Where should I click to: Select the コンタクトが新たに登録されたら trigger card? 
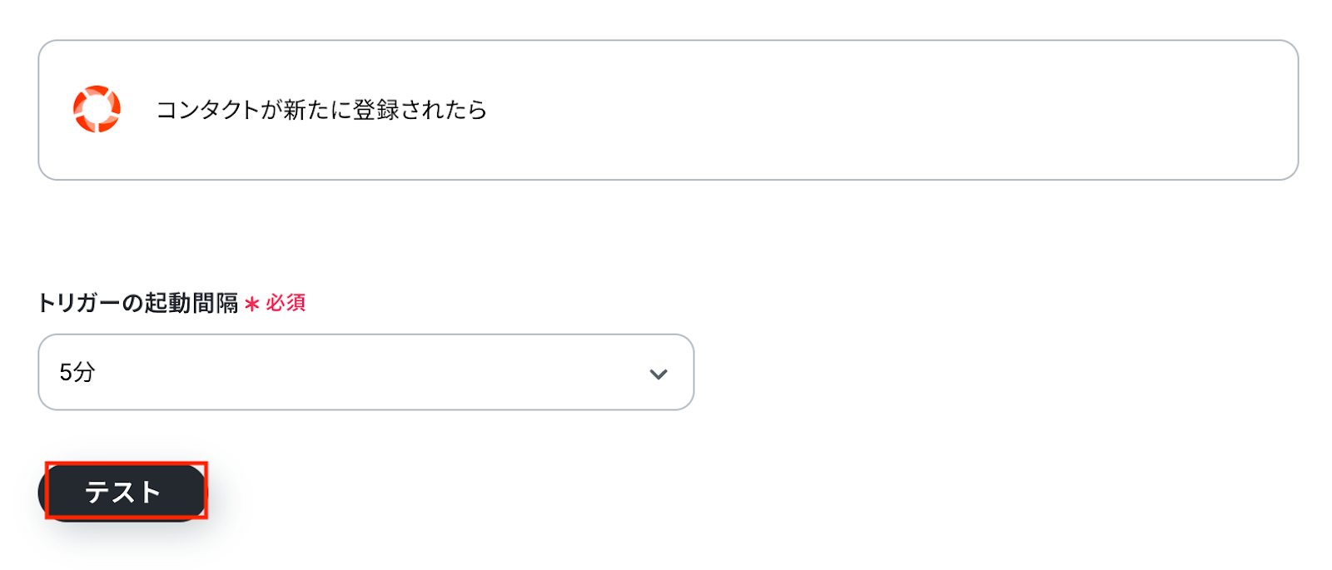pos(668,110)
